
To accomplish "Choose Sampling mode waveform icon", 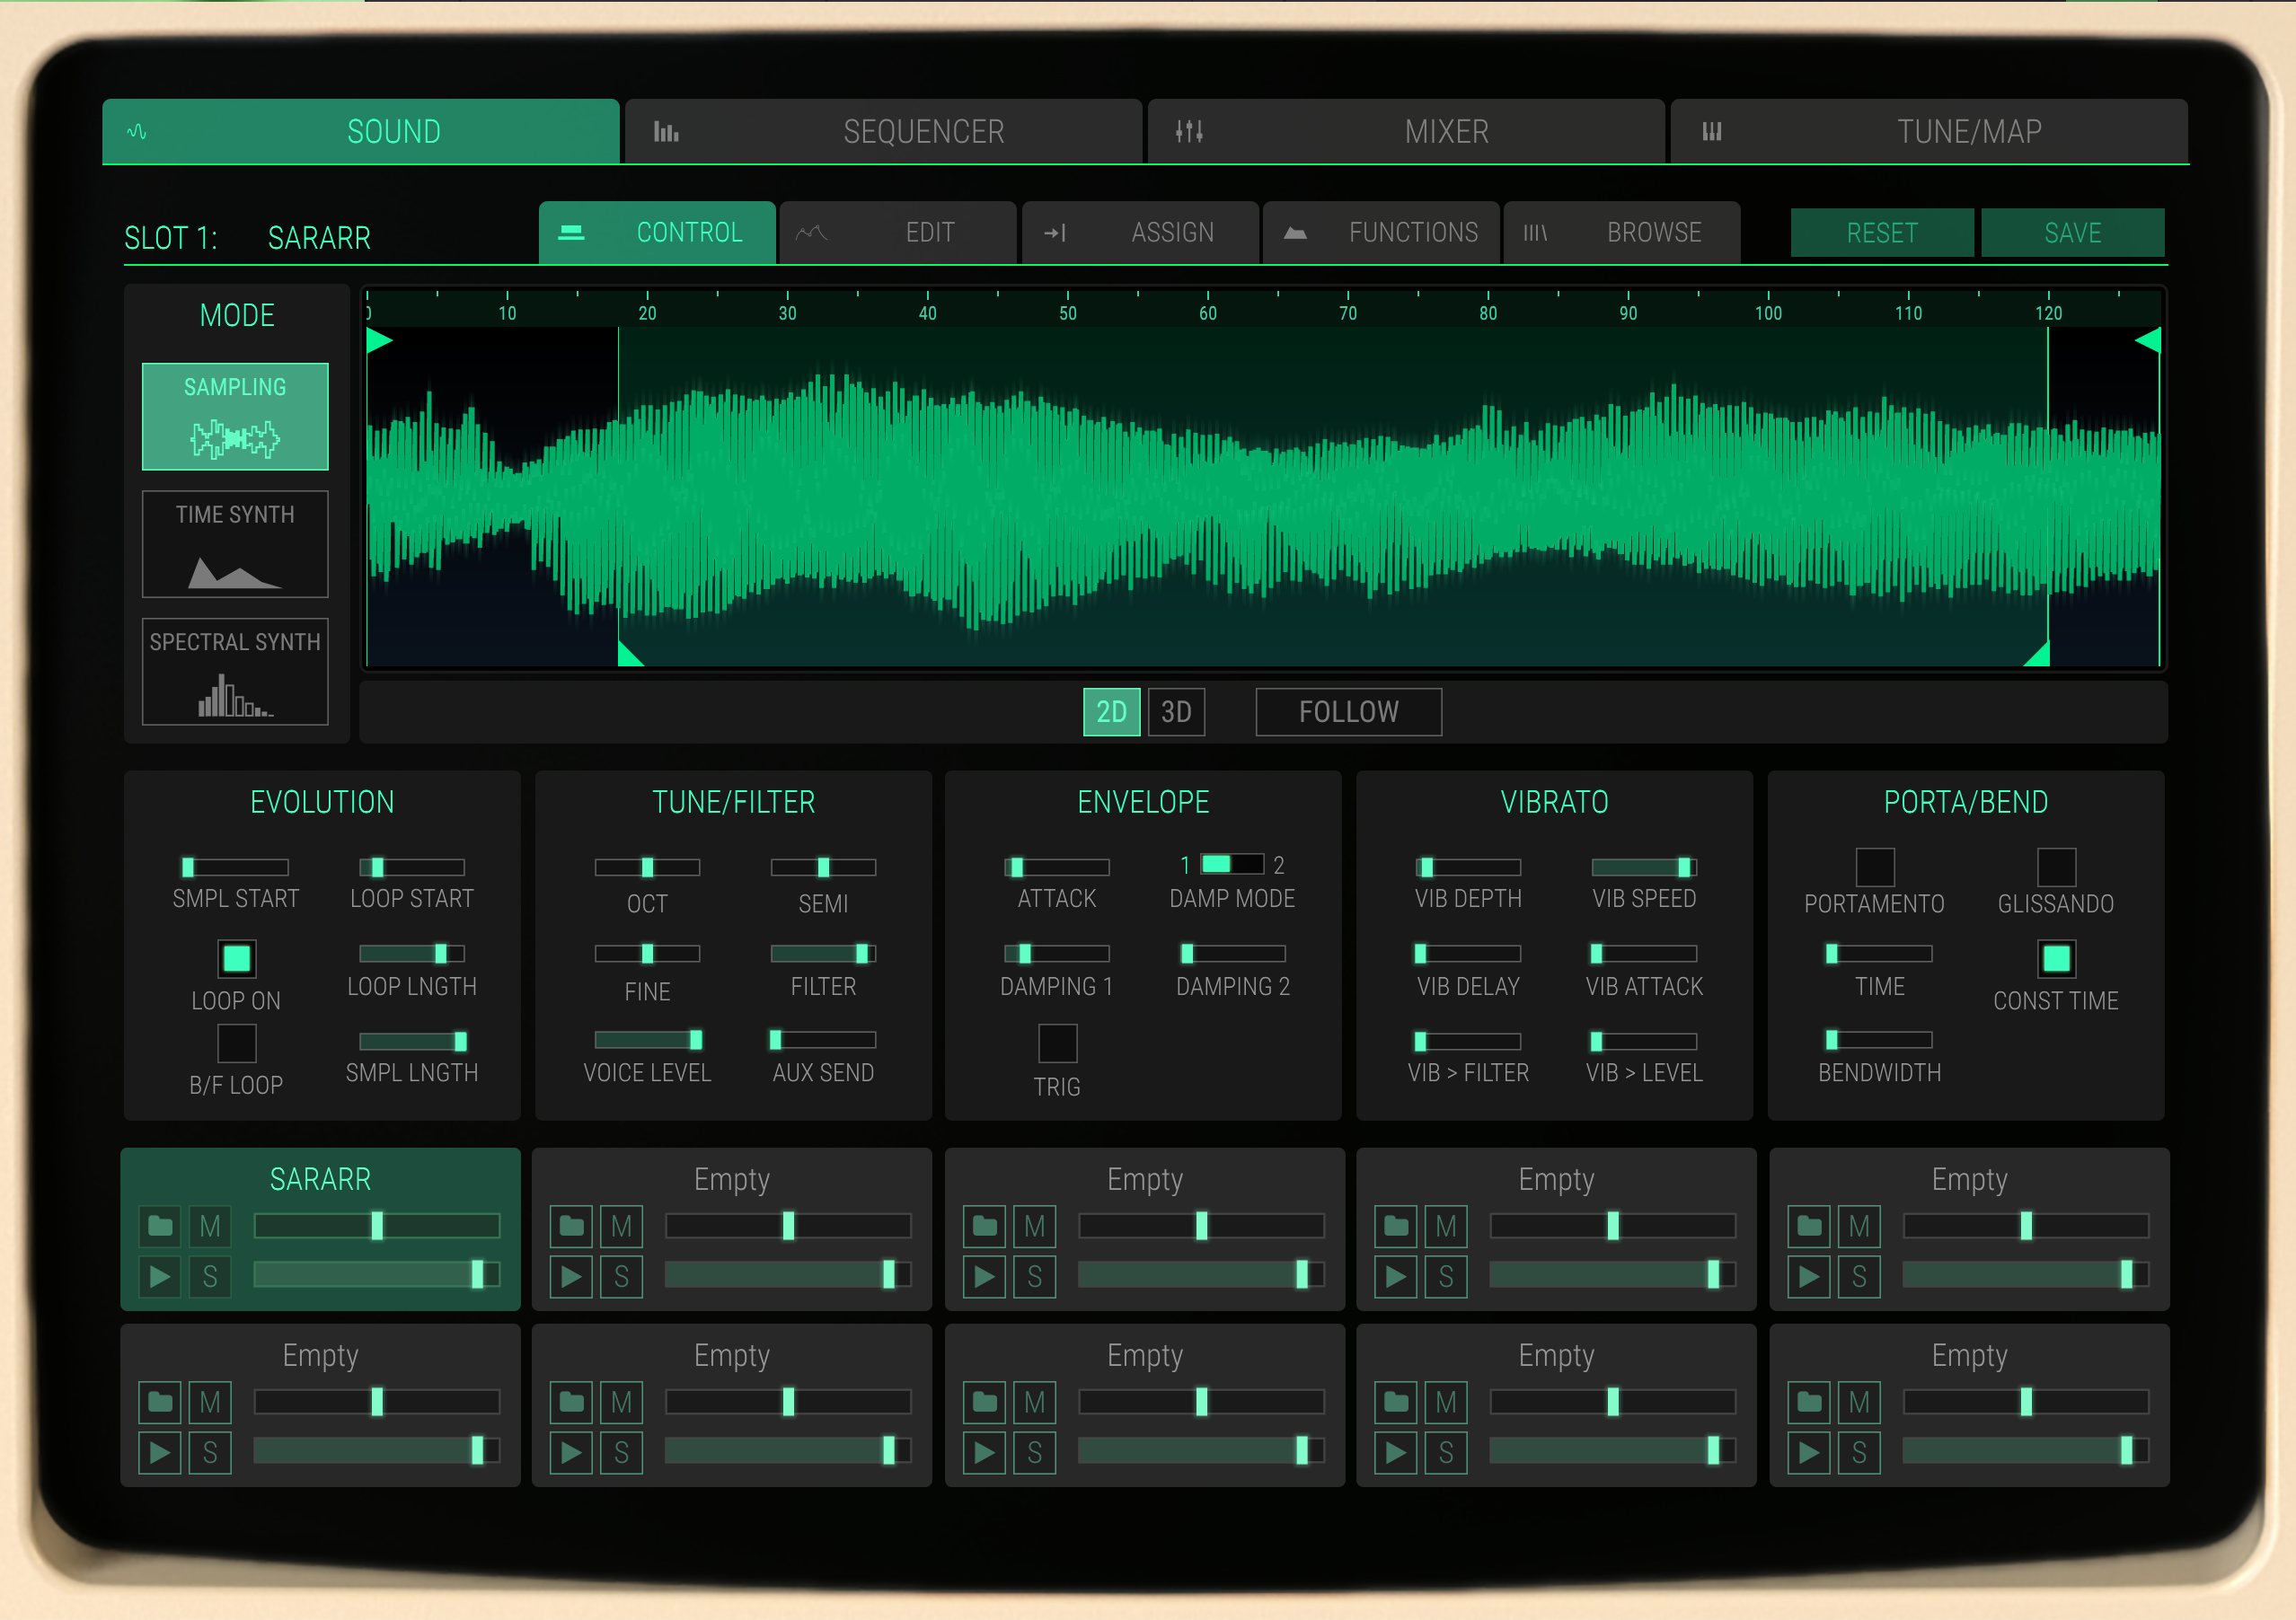I will coord(235,438).
